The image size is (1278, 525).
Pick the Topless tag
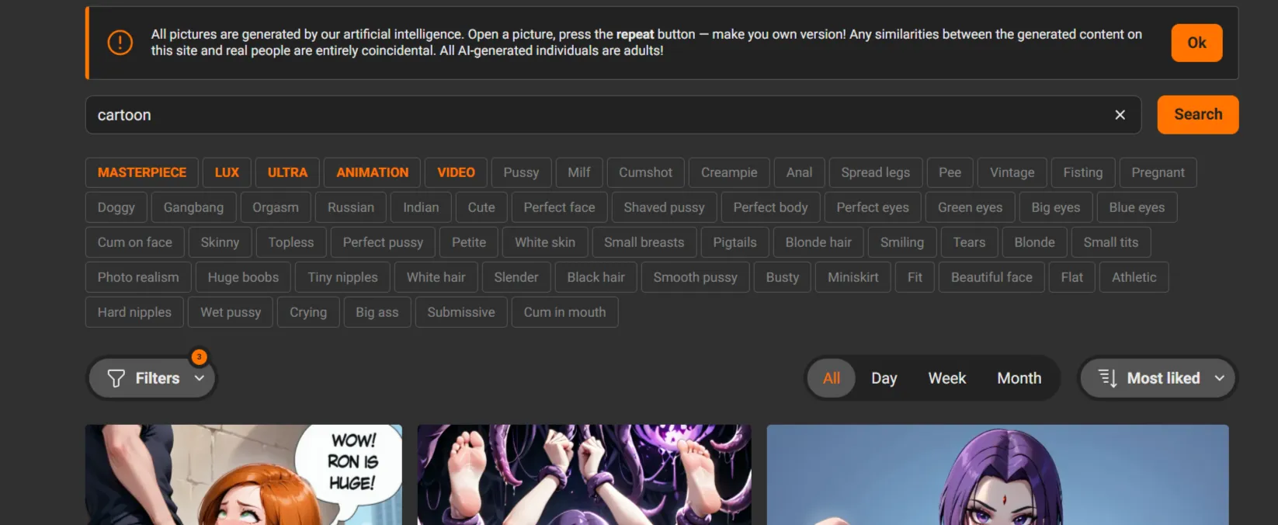(290, 242)
